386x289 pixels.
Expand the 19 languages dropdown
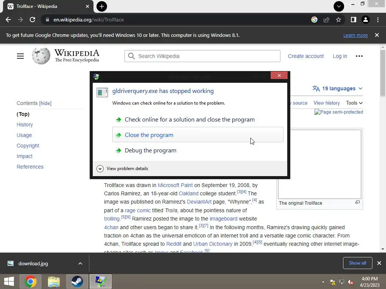(337, 88)
